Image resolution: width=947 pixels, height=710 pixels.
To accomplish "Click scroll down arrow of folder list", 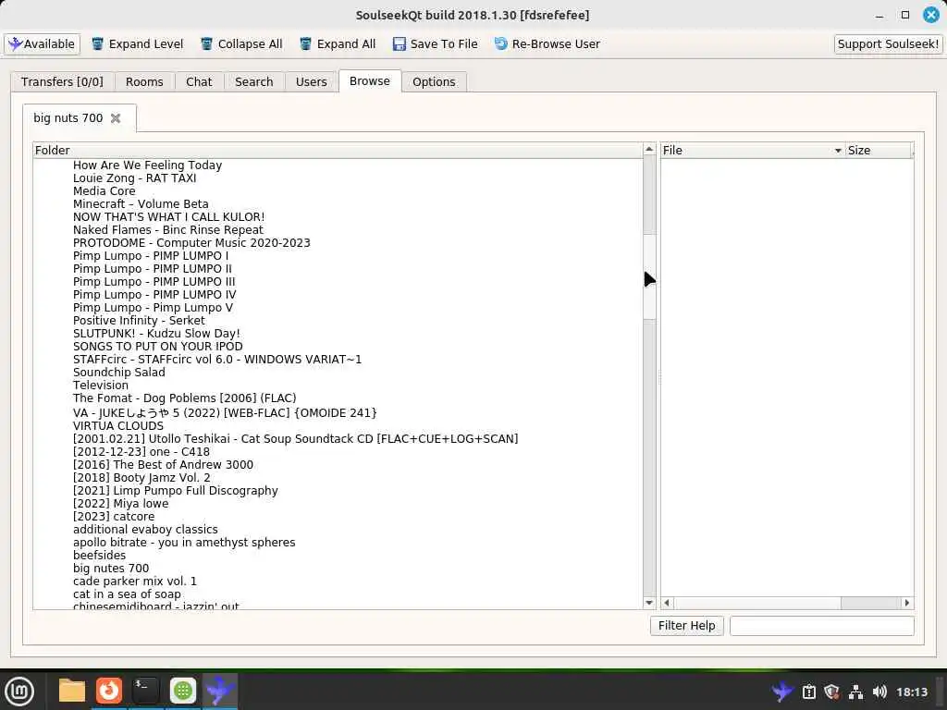I will tap(649, 603).
